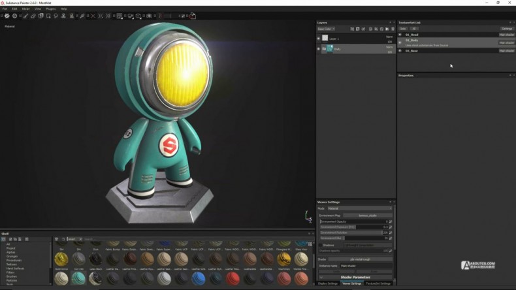The width and height of the screenshot is (516, 290).
Task: Select the Paint brush tool in toolbar
Action: pyautogui.click(x=25, y=16)
